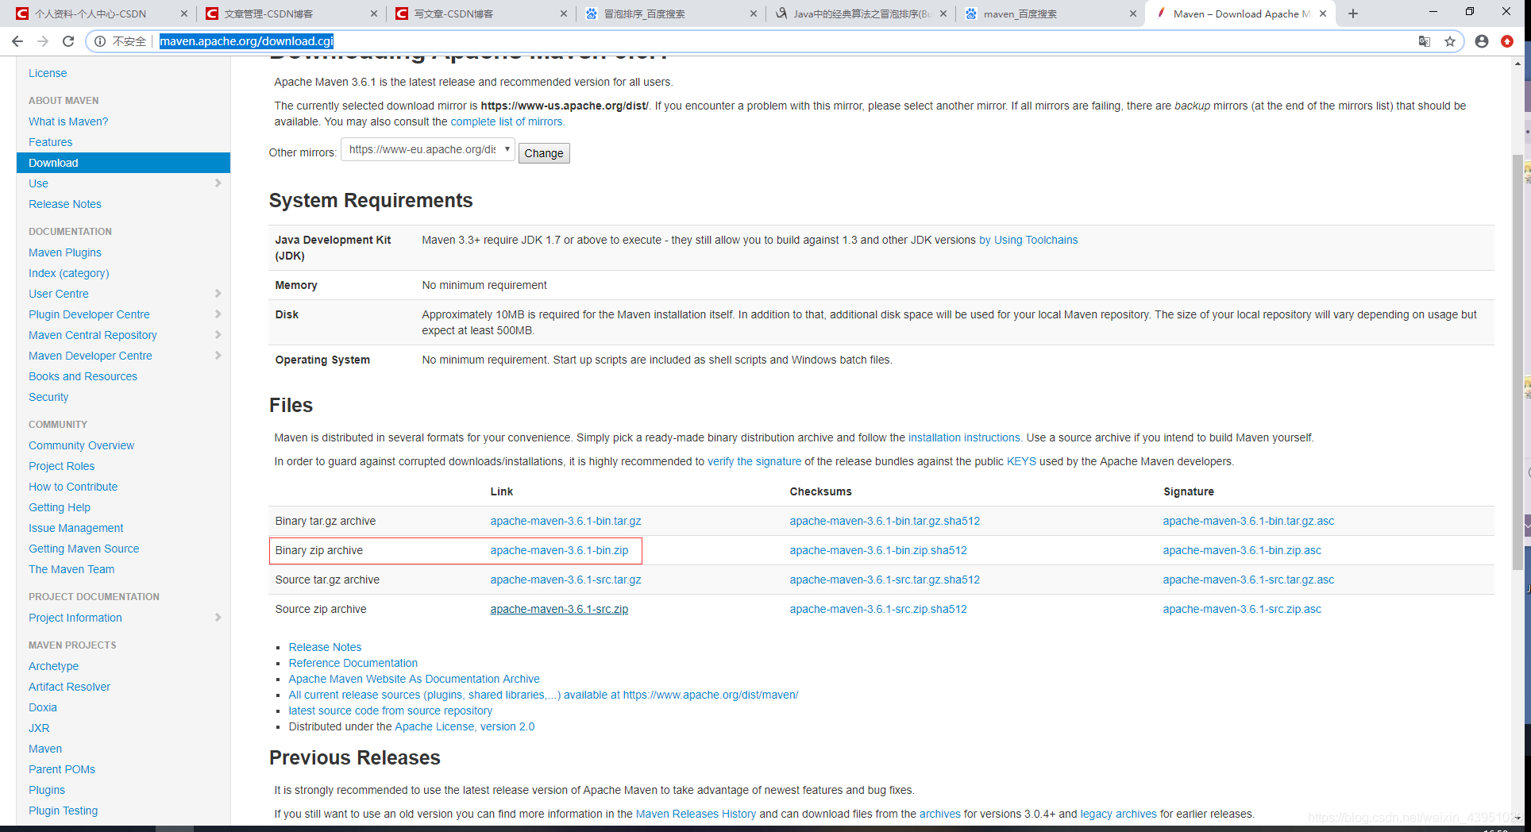Open complete list of mirrors link

pos(507,121)
